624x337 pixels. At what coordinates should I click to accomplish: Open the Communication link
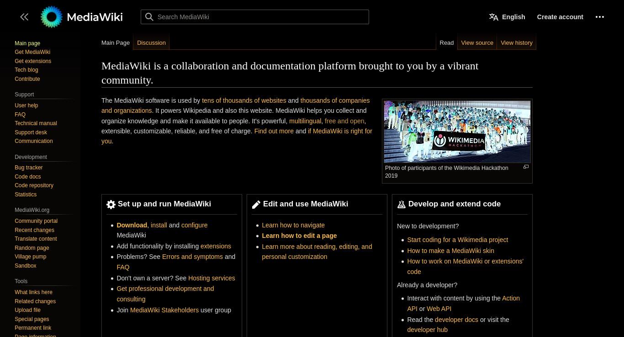34,141
